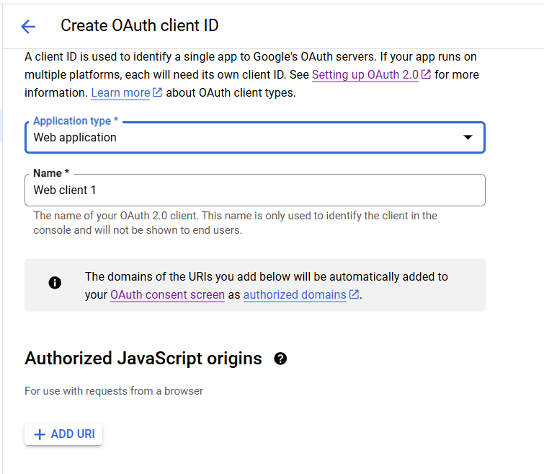The image size is (544, 474).
Task: Click the Authorized JavaScript origins heading
Action: [x=143, y=359]
